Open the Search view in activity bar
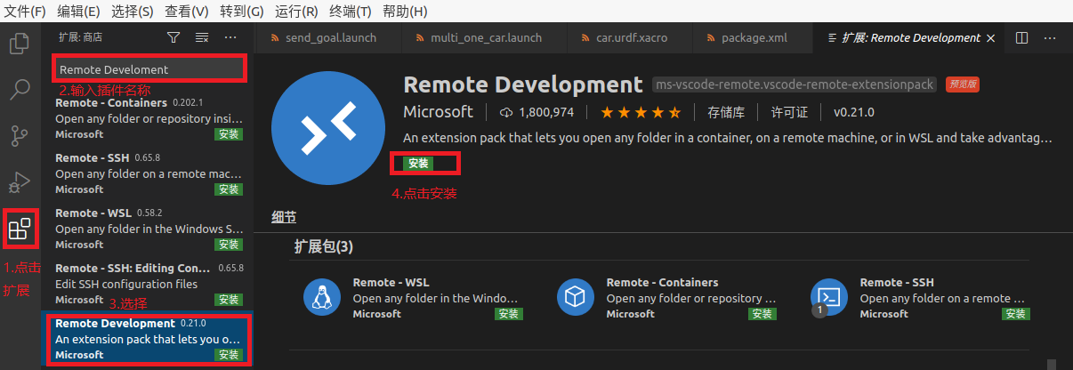 click(20, 89)
